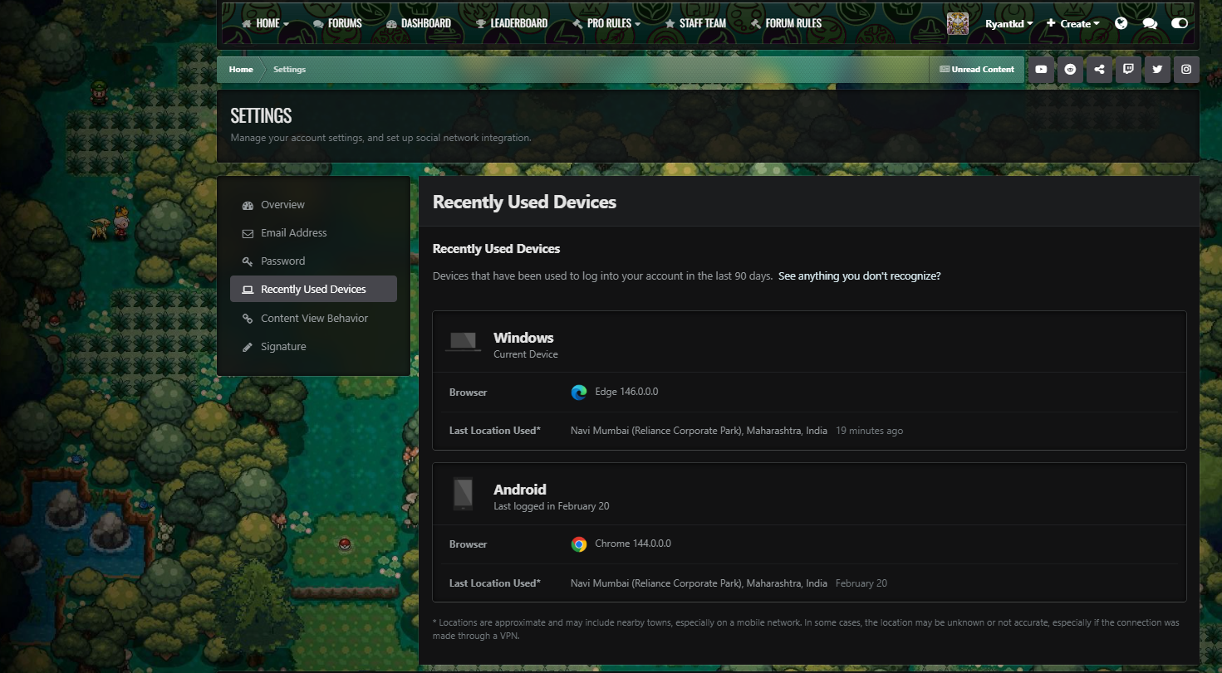Open the FORUMS menu item
1222x673 pixels.
(x=338, y=23)
